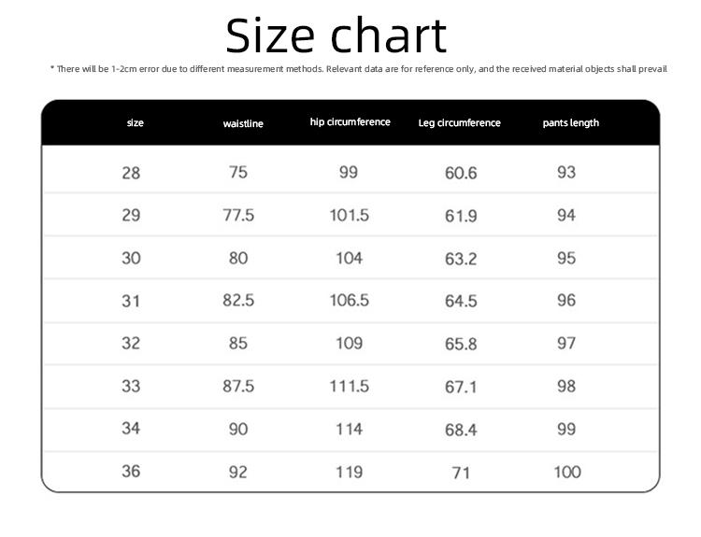Click the pants length column header
The height and width of the screenshot is (537, 701).
pos(570,123)
